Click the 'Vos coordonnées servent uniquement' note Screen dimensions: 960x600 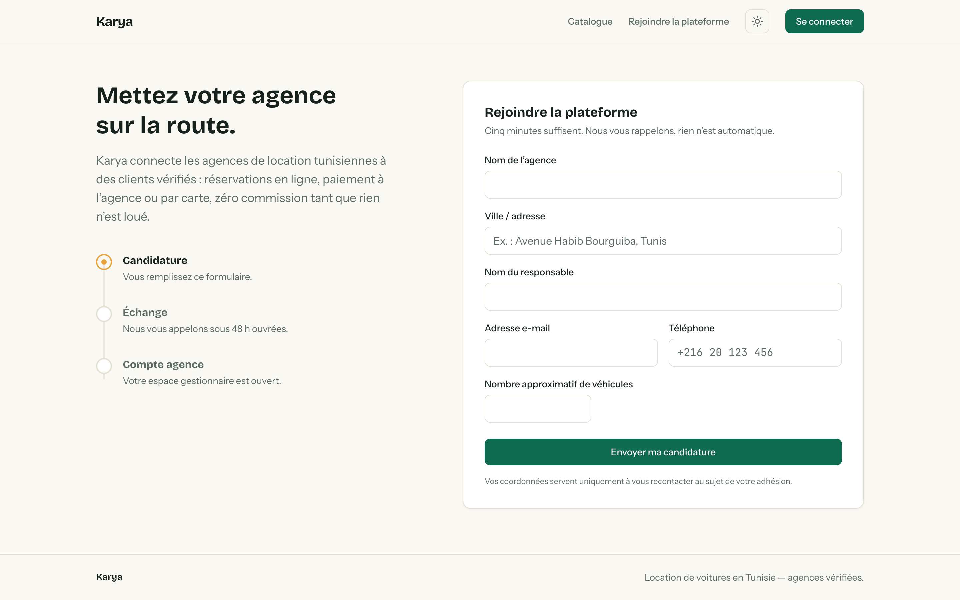pyautogui.click(x=638, y=481)
